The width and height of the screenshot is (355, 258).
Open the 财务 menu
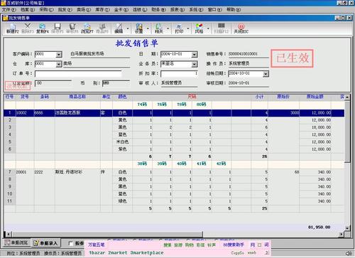pyautogui.click(x=158, y=9)
